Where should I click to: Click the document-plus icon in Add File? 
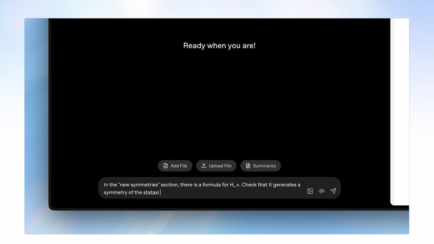click(x=165, y=166)
